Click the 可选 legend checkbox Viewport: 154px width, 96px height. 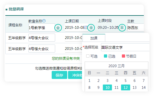coord(88,56)
